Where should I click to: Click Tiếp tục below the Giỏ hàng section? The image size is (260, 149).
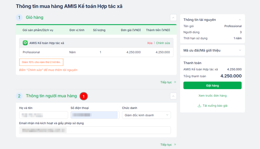168,82
